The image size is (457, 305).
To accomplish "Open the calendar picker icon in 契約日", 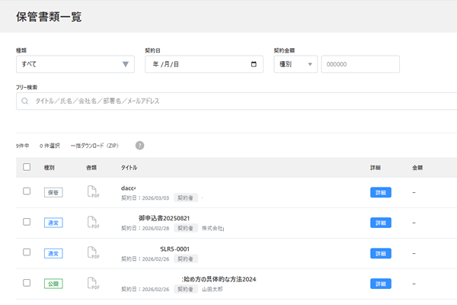I will (254, 64).
